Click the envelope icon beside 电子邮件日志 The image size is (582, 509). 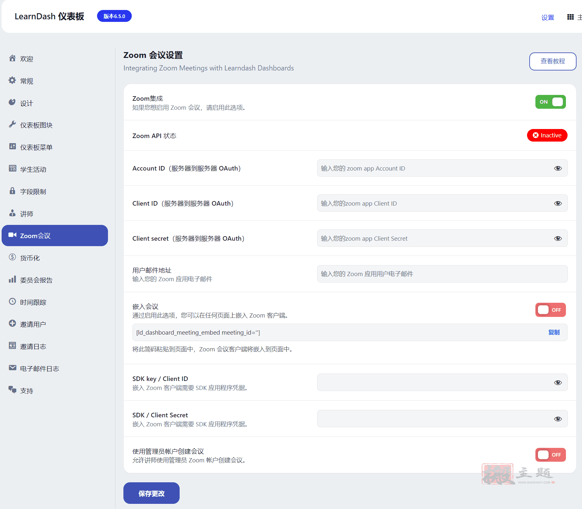coord(12,368)
